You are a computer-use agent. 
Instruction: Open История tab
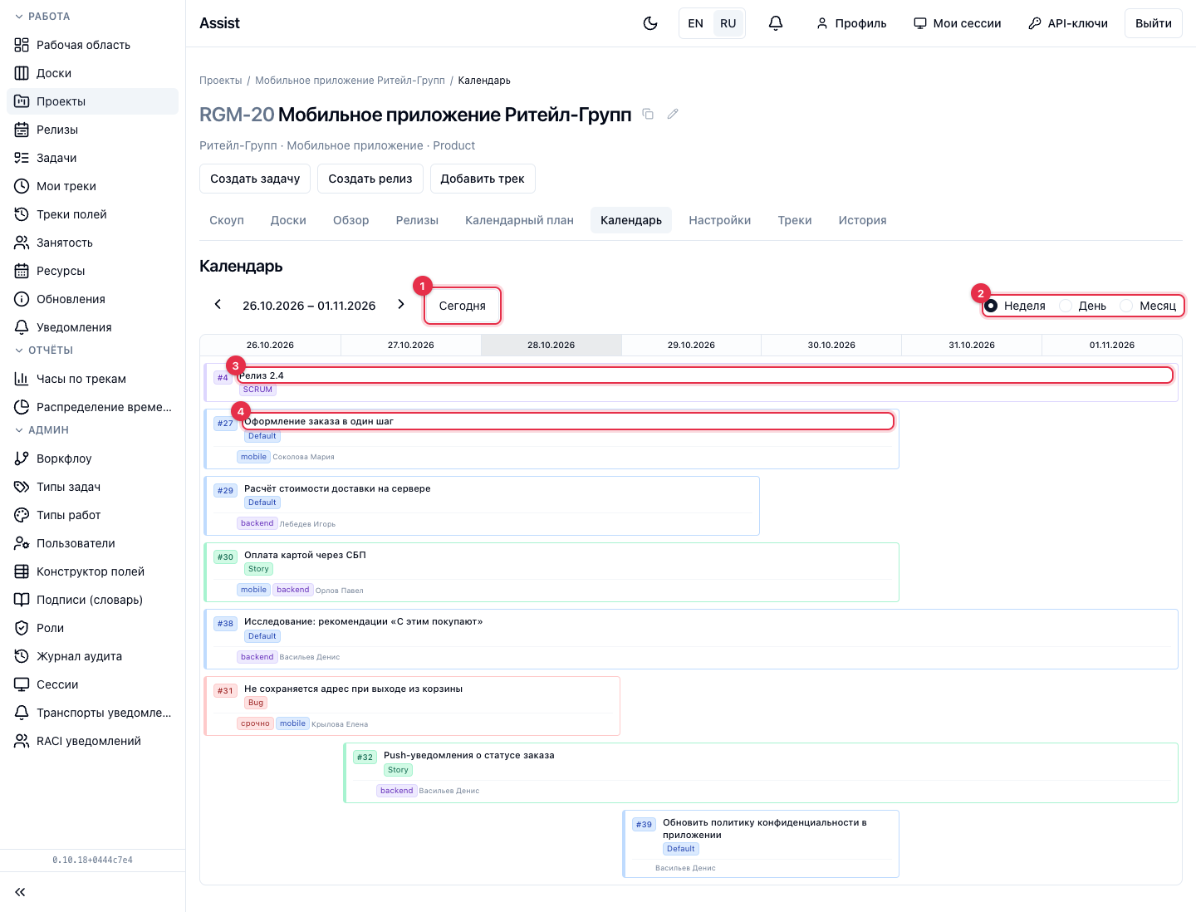(x=862, y=220)
